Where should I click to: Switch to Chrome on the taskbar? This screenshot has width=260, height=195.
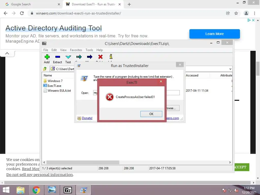tap(36, 190)
